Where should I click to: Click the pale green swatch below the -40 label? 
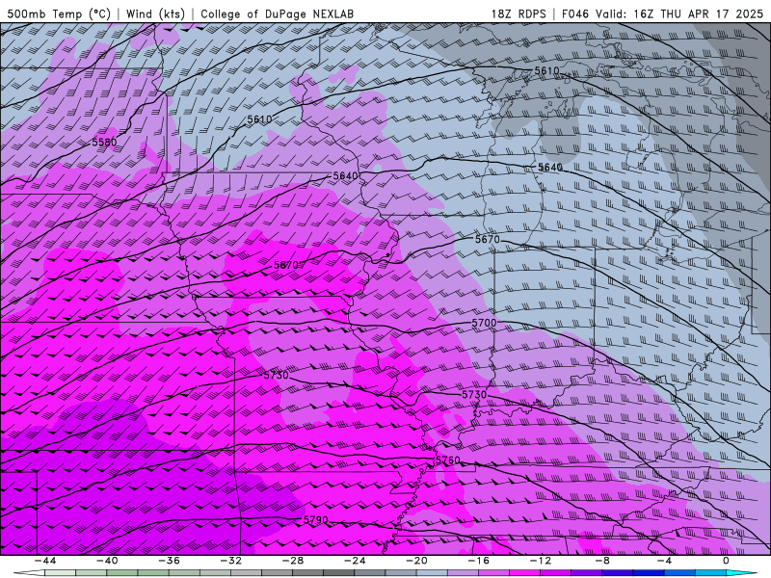pyautogui.click(x=92, y=573)
